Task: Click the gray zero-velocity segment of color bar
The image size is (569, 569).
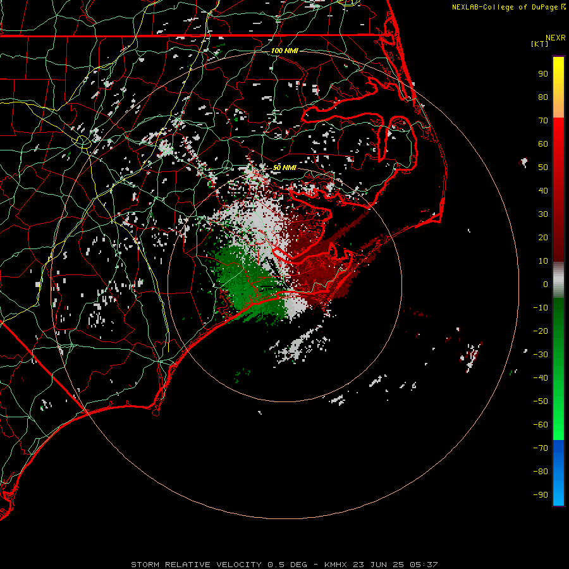Action: pos(558,280)
